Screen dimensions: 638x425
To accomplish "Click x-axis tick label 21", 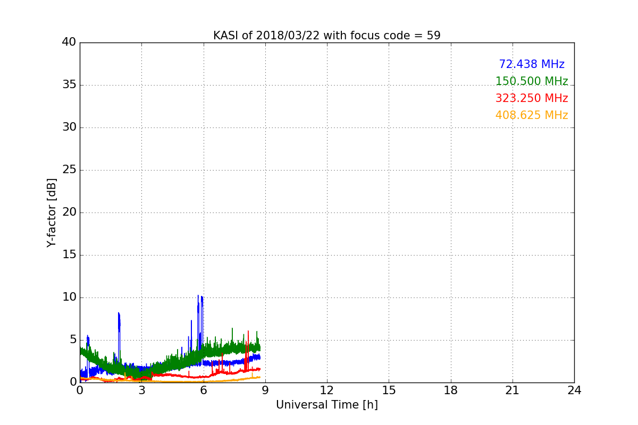I will point(513,390).
